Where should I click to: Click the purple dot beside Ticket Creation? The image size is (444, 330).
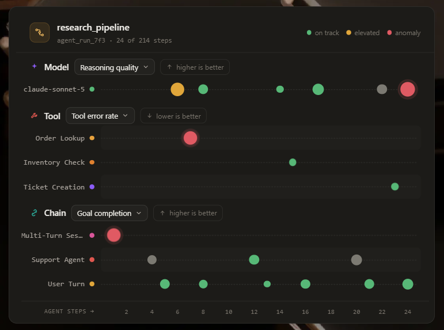[92, 187]
